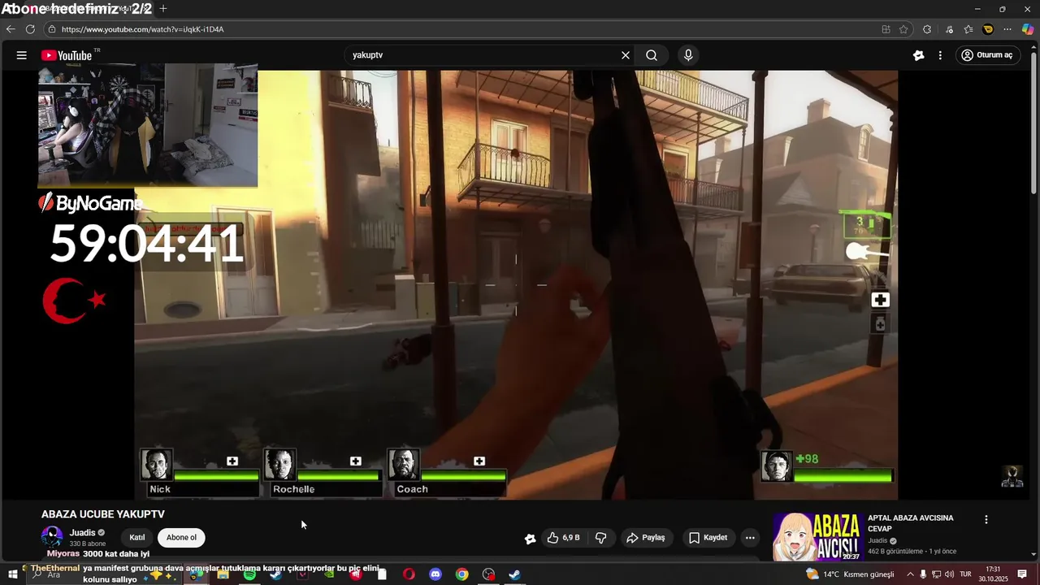Dislike the video with thumbs down
The height and width of the screenshot is (585, 1040).
point(601,538)
